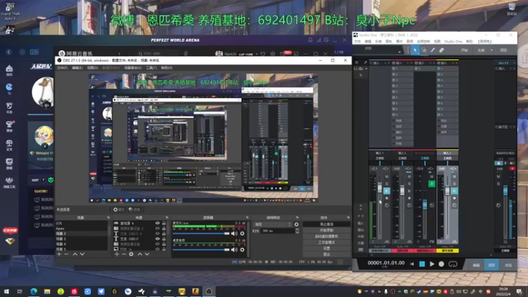The image size is (528, 297).
Task: Select the eraser tool in Studio One
Action: pyautogui.click(x=442, y=50)
